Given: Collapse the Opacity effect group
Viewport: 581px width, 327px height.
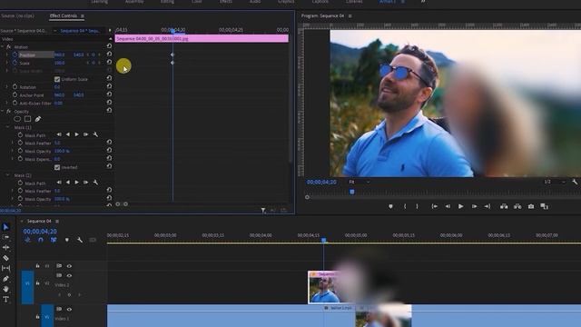Looking at the screenshot, I should (3, 111).
